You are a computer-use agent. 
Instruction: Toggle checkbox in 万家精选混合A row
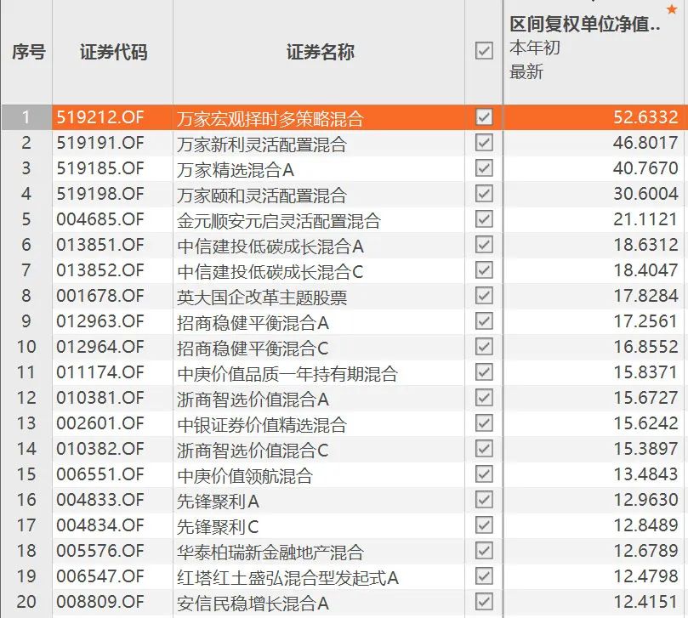click(x=484, y=168)
